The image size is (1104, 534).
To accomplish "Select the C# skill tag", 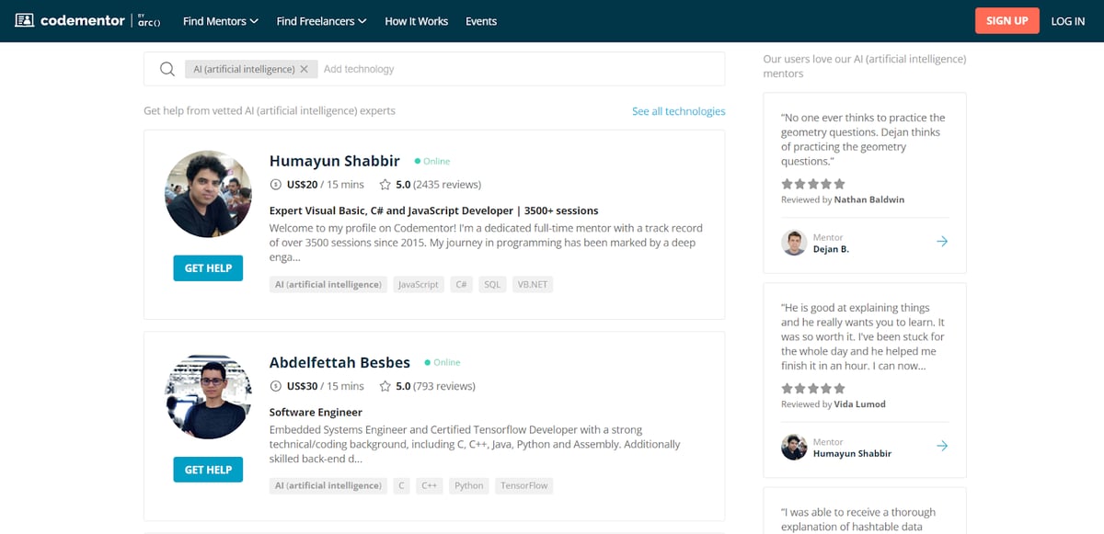I will tap(462, 285).
